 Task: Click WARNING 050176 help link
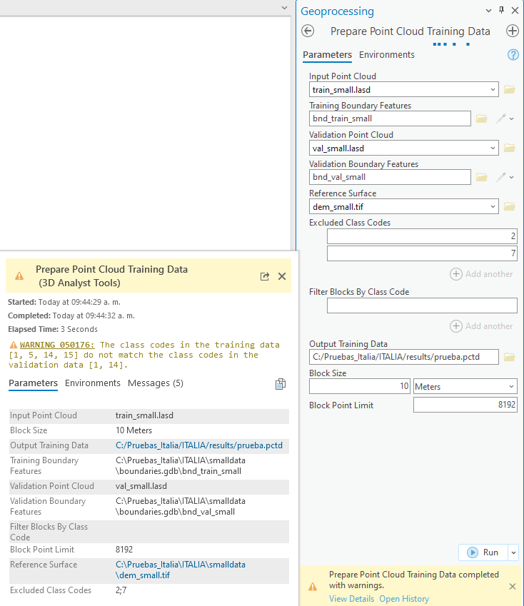(57, 345)
